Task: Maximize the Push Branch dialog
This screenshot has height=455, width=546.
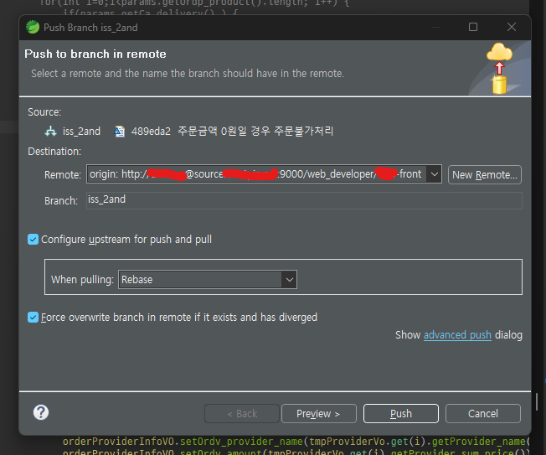Action: click(x=473, y=27)
